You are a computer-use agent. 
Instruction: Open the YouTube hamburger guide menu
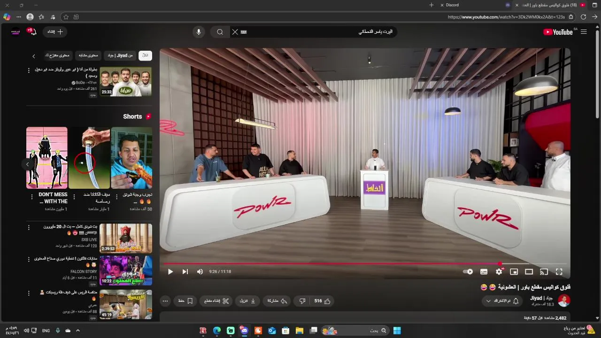pyautogui.click(x=584, y=32)
